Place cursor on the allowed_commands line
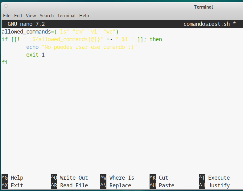Viewport: 243px width, 191px height. click(x=60, y=32)
